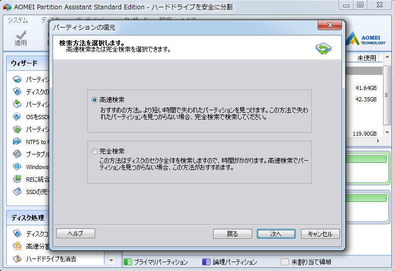Screen dimensions: 394x271
Task: Click the AOMEI app icon in title bar
Action: [x=7, y=7]
